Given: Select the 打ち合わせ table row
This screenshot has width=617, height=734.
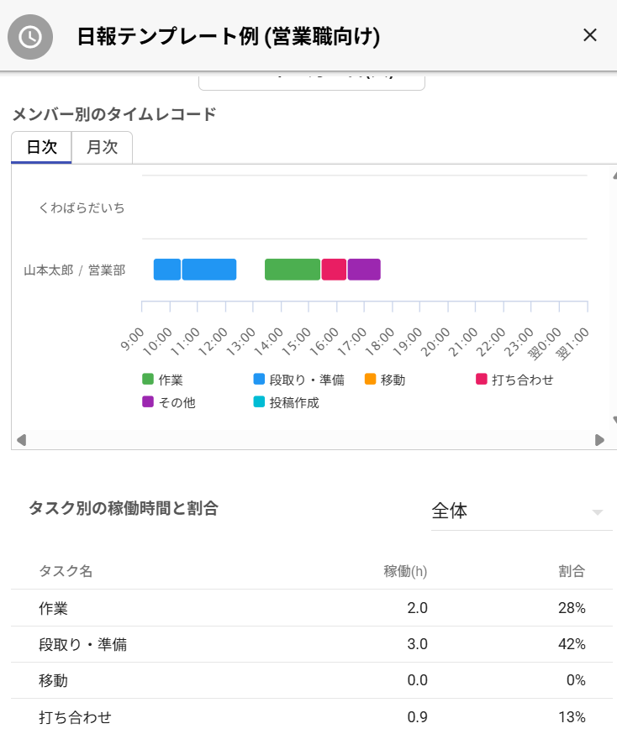Looking at the screenshot, I should [x=312, y=716].
